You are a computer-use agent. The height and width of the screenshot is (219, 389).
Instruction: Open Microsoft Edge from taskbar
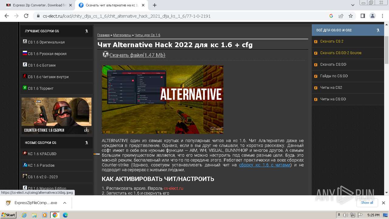click(65, 215)
